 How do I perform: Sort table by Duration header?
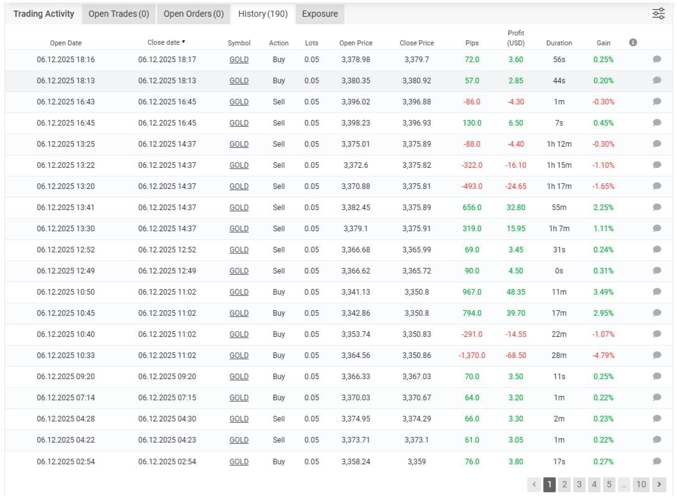point(559,43)
